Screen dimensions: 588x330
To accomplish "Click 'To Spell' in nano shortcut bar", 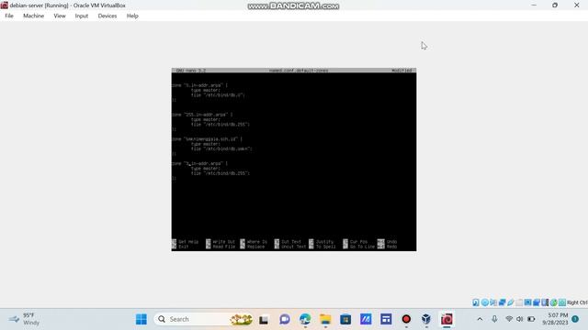I will (x=325, y=247).
